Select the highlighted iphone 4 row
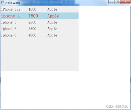The width and height of the screenshot is (131, 110). pyautogui.click(x=40, y=16)
